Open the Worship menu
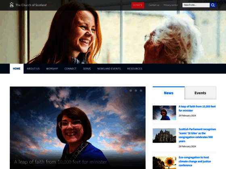 (52, 69)
